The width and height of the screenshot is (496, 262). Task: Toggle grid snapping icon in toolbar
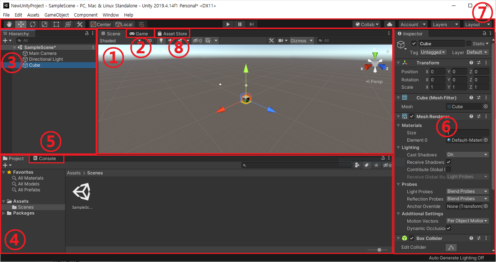click(x=141, y=24)
